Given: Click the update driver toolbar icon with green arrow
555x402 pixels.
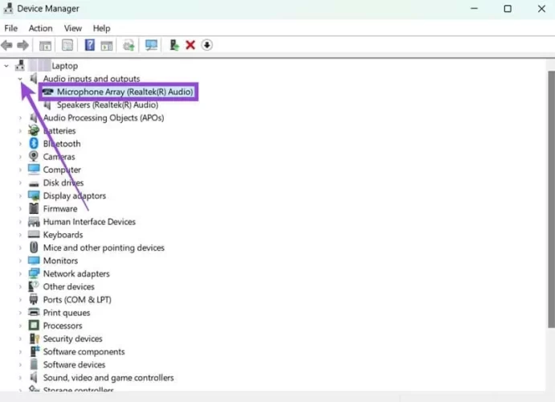Looking at the screenshot, I should (x=173, y=45).
